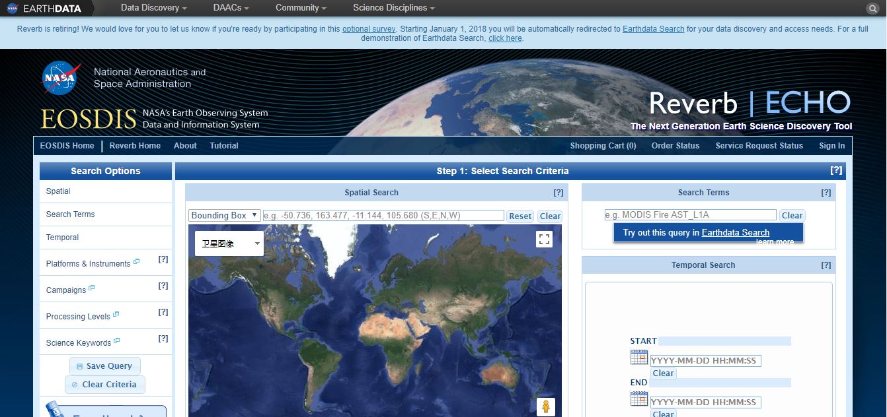Open help [?] next to Campaigns
887x417 pixels.
point(163,286)
